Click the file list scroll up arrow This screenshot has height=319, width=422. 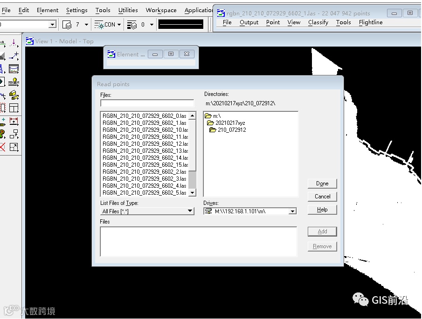pos(193,116)
